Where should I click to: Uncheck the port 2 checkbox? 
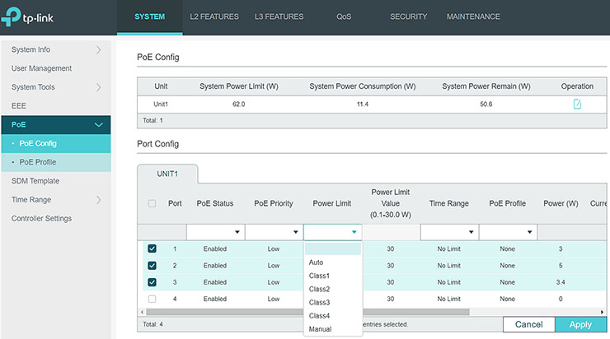[x=152, y=266]
